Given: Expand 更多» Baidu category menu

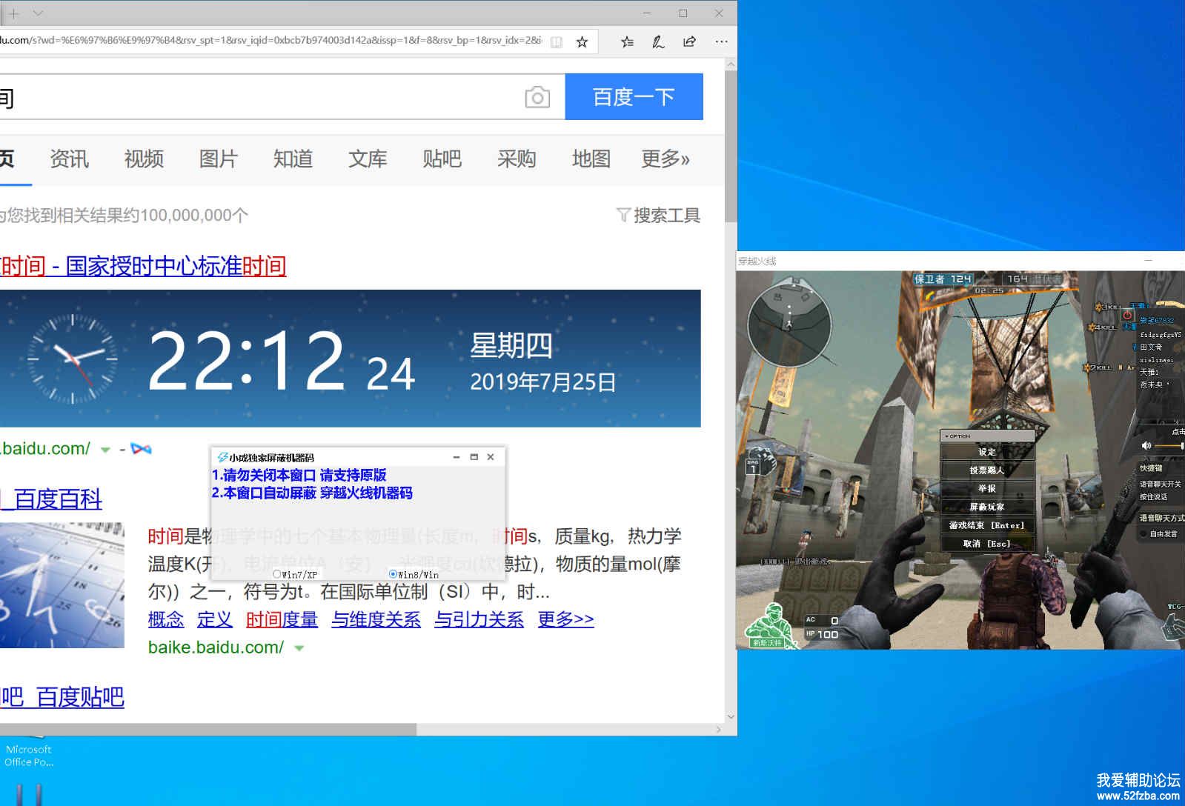Looking at the screenshot, I should [665, 159].
